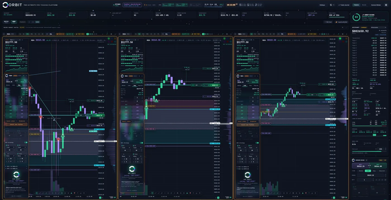This screenshot has height=200, width=391.
Task: Click crosshair icon beside first NQU6 selector
Action: coord(4,34)
